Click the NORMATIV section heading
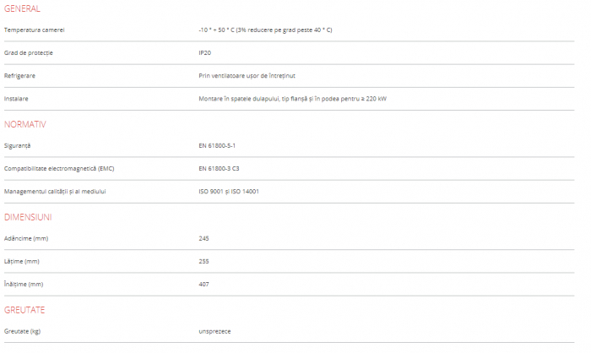This screenshot has height=353, width=591. (x=24, y=124)
